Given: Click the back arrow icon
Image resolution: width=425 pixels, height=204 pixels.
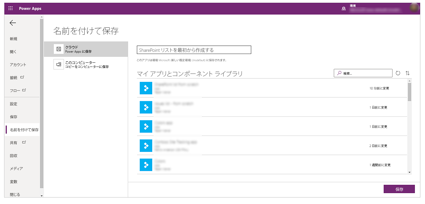Looking at the screenshot, I should [13, 23].
